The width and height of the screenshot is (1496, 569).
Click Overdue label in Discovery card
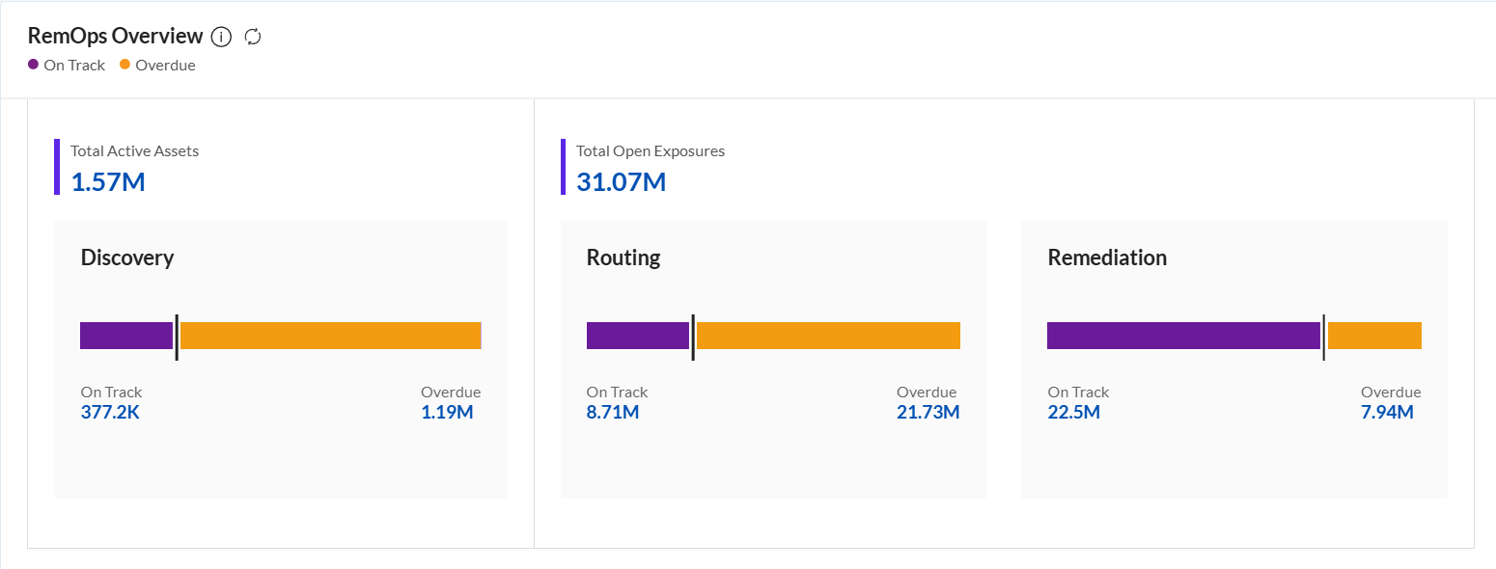point(451,393)
